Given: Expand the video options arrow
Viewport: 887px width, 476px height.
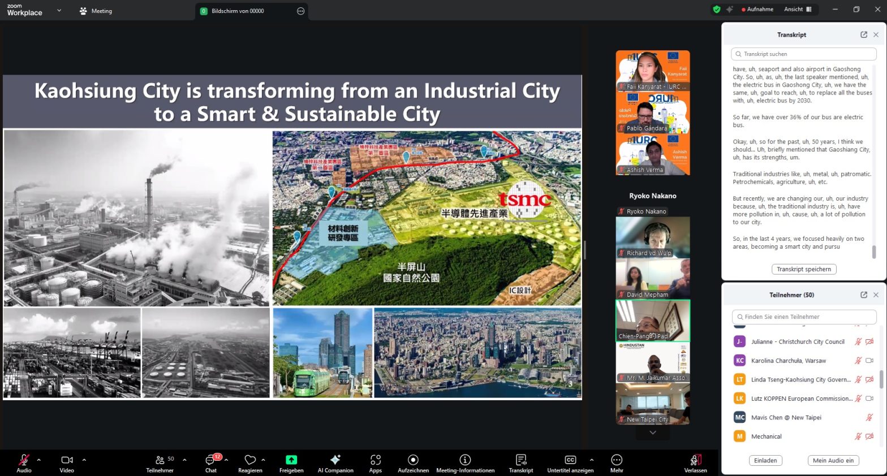Looking at the screenshot, I should coord(84,460).
